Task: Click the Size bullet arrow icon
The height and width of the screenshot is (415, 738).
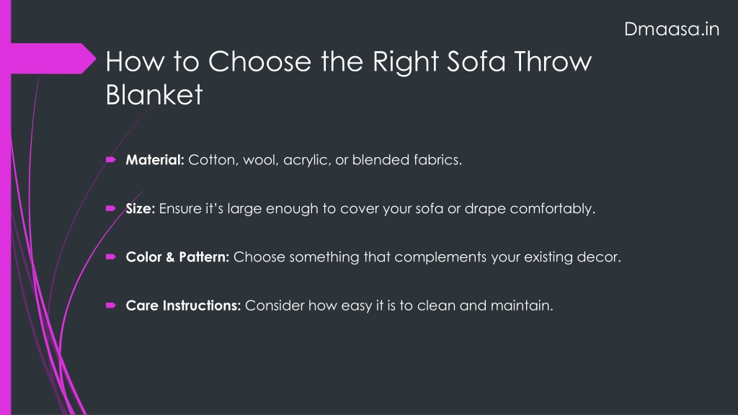Action: click(x=111, y=208)
